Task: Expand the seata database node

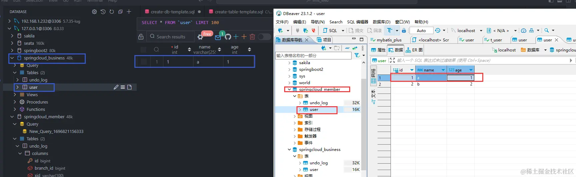Action: [x=12, y=43]
